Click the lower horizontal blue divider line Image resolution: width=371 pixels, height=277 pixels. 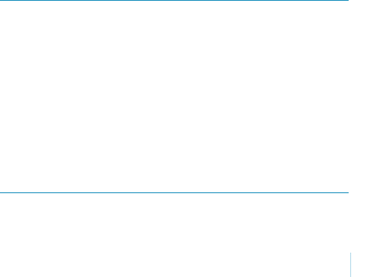[174, 193]
